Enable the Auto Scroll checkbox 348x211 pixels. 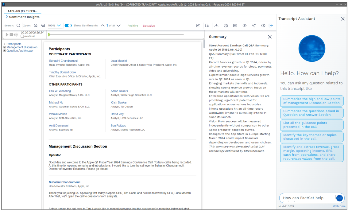(x=22, y=37)
